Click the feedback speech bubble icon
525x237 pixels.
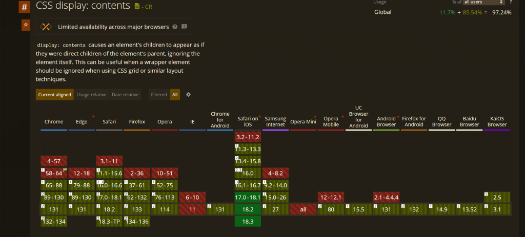coord(184,27)
